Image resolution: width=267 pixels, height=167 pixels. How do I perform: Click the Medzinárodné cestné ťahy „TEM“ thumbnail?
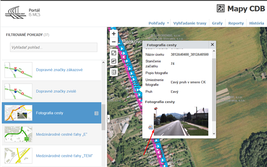(18, 156)
